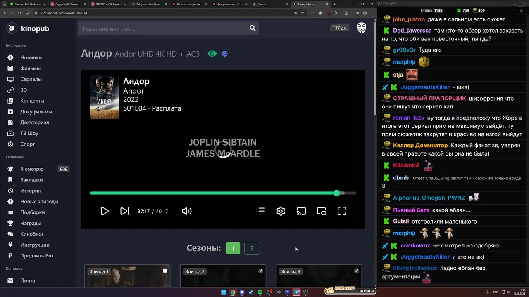Click the ТВ Шоу TV icon
Image resolution: width=529 pixels, height=297 pixels.
[x=11, y=133]
